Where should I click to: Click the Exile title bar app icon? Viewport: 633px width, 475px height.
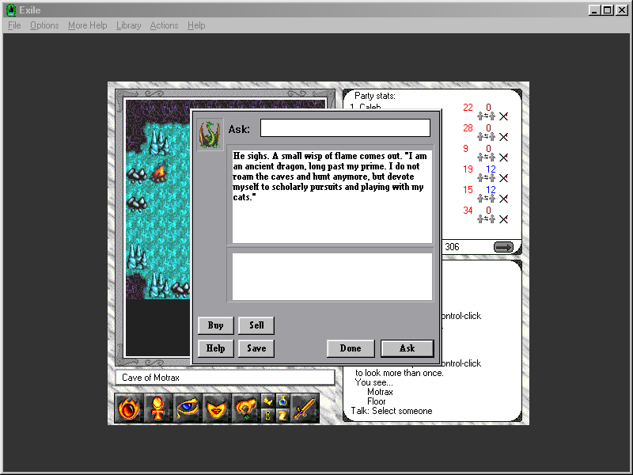pyautogui.click(x=11, y=10)
